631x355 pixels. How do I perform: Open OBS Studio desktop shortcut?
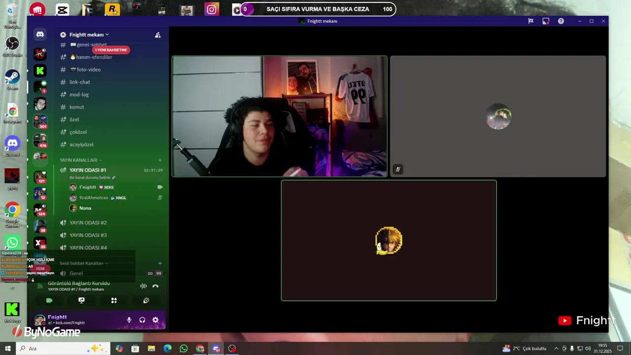12,47
